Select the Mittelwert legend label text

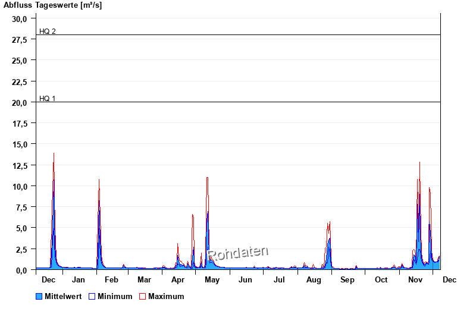63,296
